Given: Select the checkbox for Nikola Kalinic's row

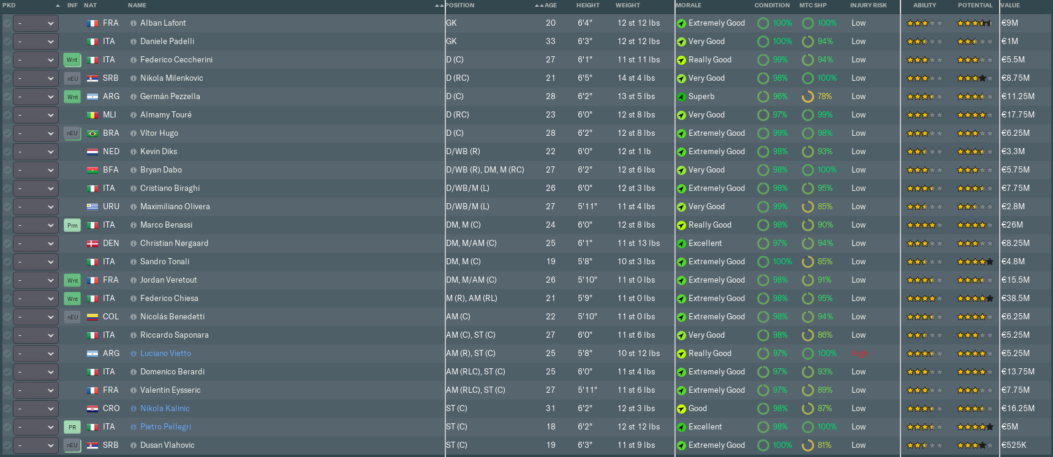Looking at the screenshot, I should (x=7, y=409).
